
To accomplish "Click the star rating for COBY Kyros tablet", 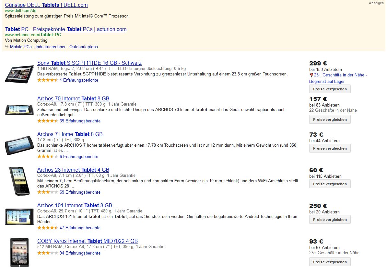I will [48, 253].
